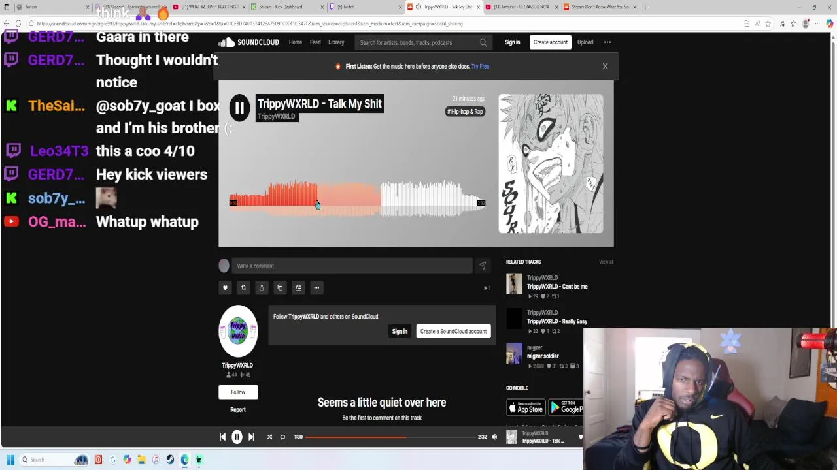
Task: Open Feed in SoundCloud navigation
Action: pyautogui.click(x=315, y=42)
